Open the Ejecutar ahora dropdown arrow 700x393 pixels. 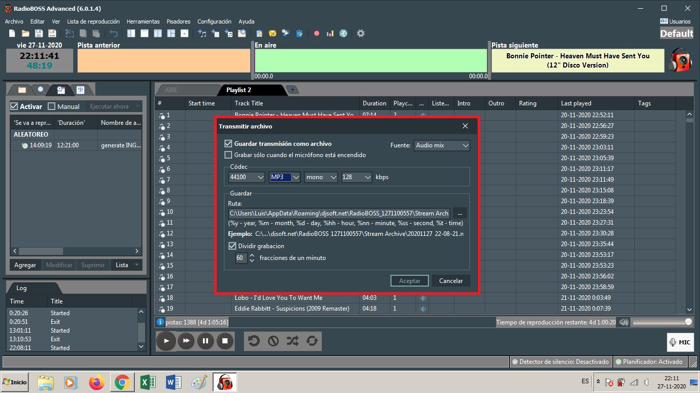click(137, 106)
